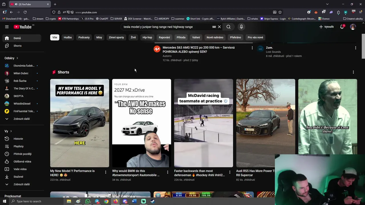
Task: Play the AWD M2 makes no sense short
Action: coord(142,123)
